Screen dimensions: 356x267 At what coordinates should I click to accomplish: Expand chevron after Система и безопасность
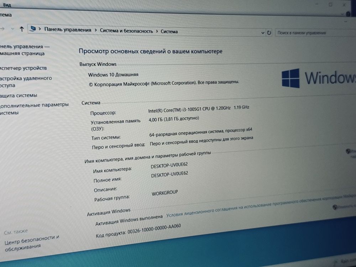point(157,31)
